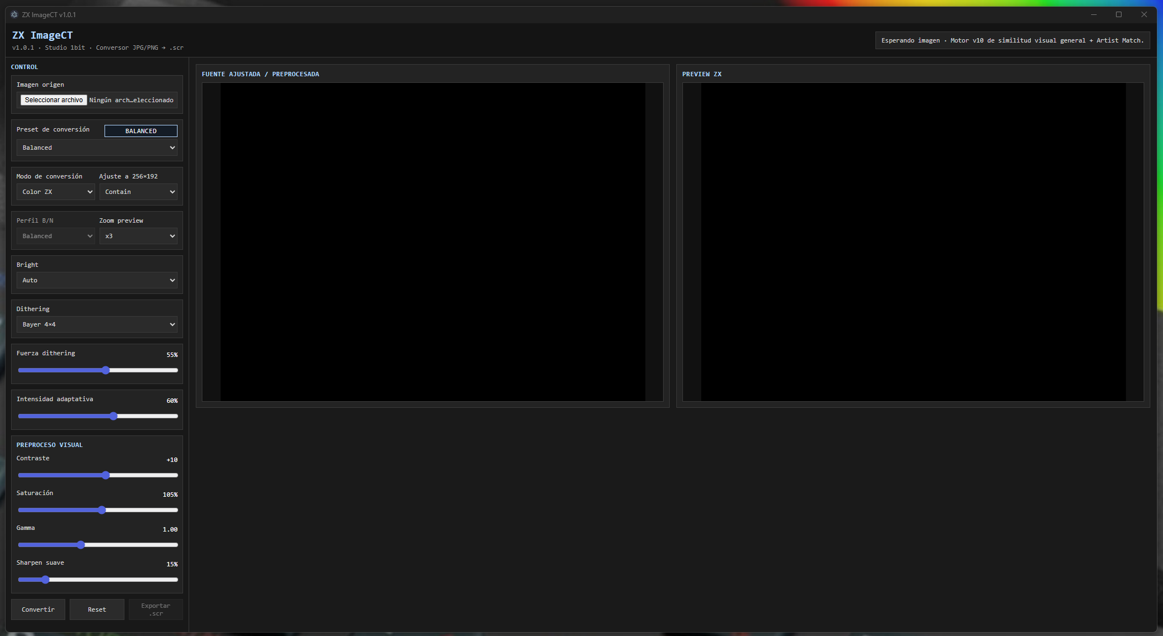This screenshot has width=1163, height=636.
Task: Click the Fuente ajustada preview canvas
Action: (x=432, y=242)
